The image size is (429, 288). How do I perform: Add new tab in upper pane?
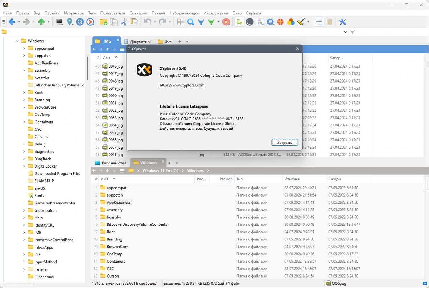180,42
